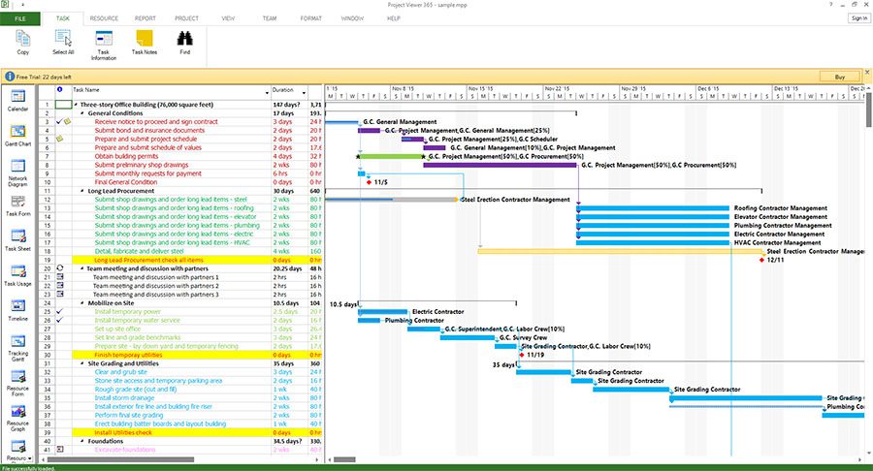Switch to the VIEW ribbon tab
The image size is (873, 471).
tap(228, 18)
